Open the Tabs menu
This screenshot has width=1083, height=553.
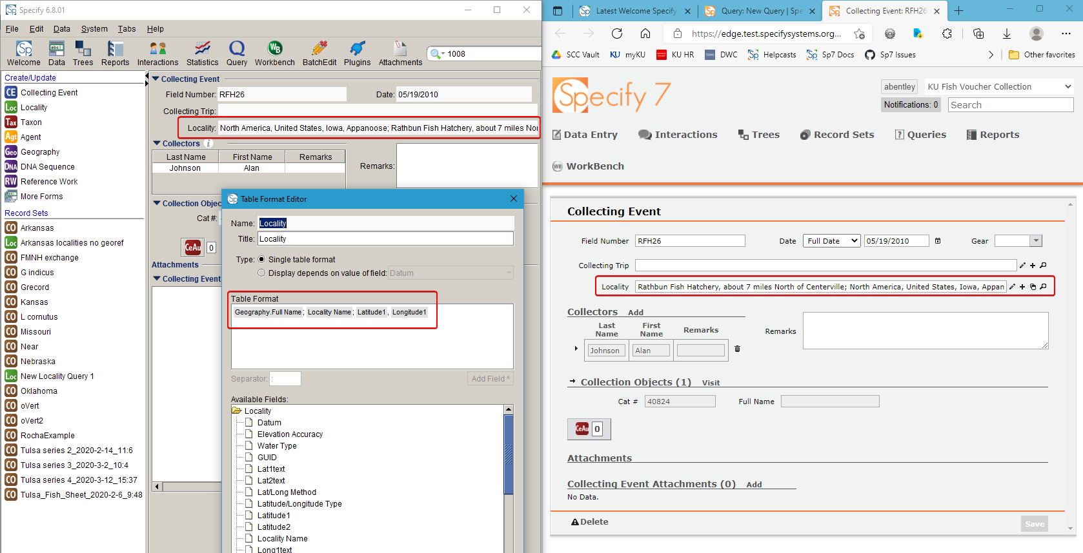click(x=127, y=29)
